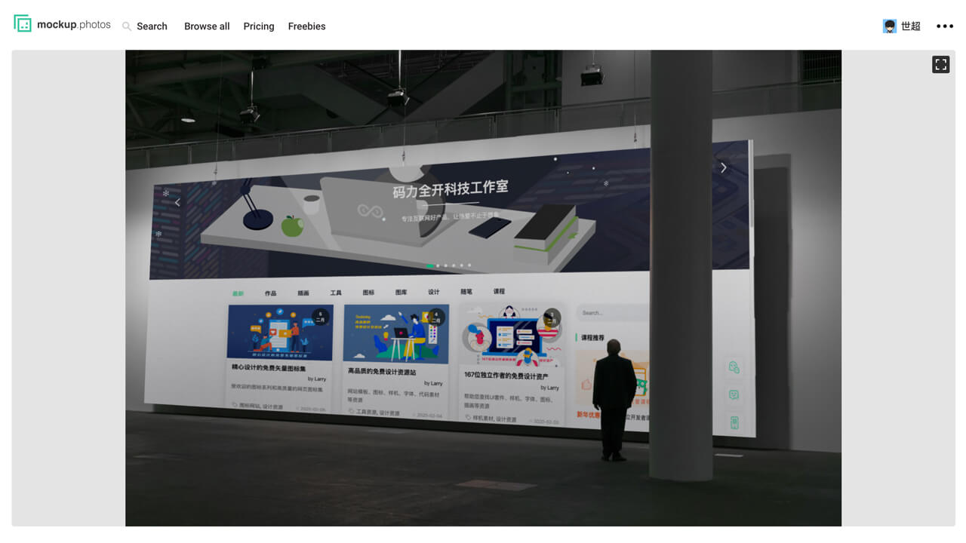Screen dimensions: 966x543
Task: Click the Search... field in the mockup
Action: click(611, 312)
